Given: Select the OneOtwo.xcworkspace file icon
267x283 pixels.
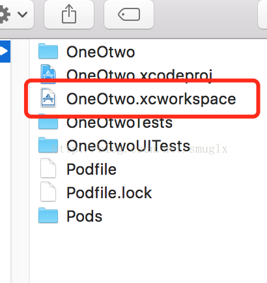Looking at the screenshot, I should [x=48, y=98].
